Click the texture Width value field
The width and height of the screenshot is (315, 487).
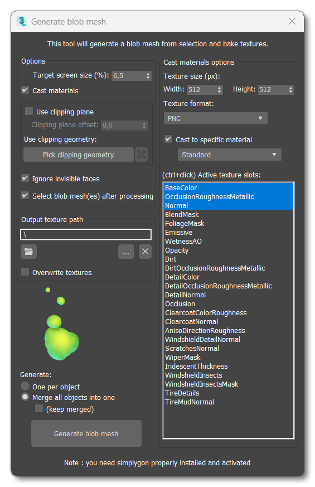202,90
